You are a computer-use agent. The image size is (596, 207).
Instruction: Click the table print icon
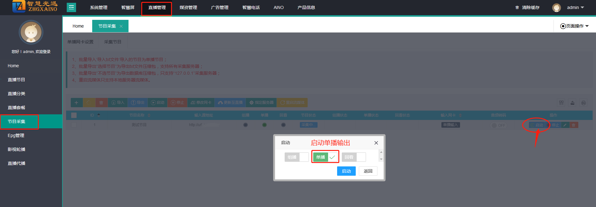[584, 103]
